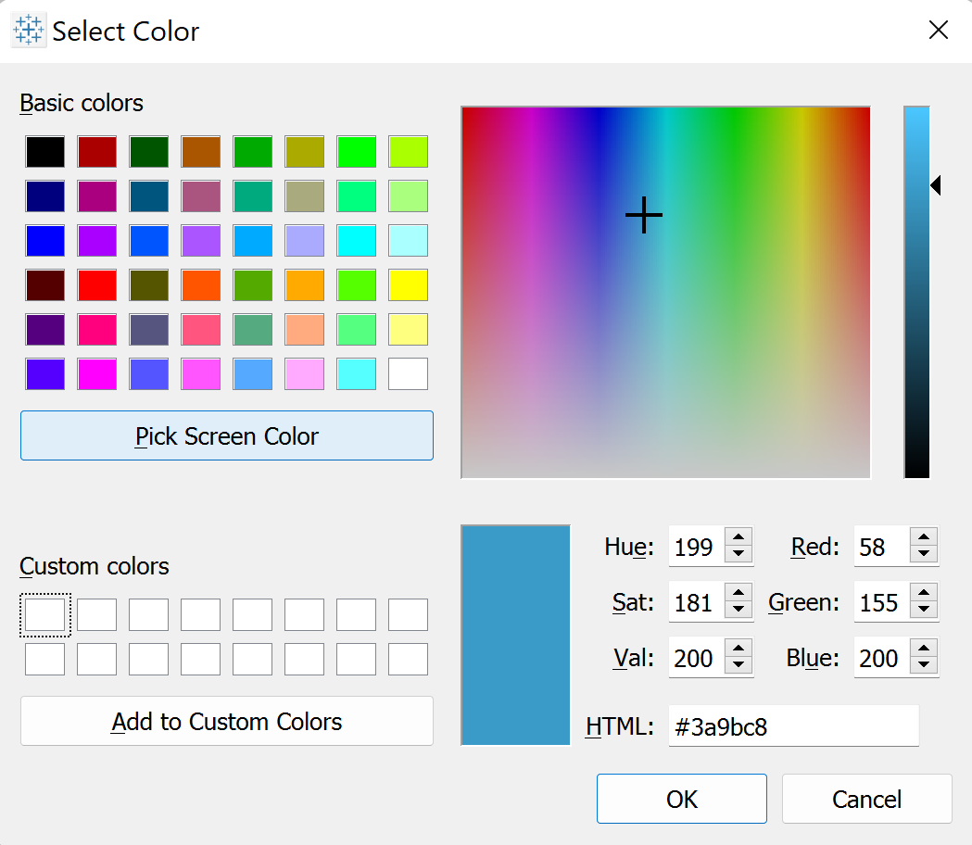Decrease the Blue value by one step
Screen dimensions: 972x845
pyautogui.click(x=924, y=667)
